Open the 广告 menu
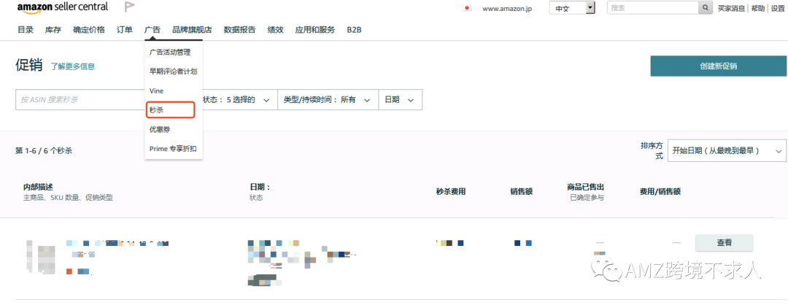The image size is (788, 305). (152, 30)
